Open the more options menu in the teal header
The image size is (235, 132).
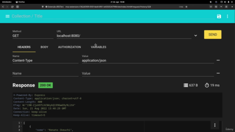click(228, 16)
